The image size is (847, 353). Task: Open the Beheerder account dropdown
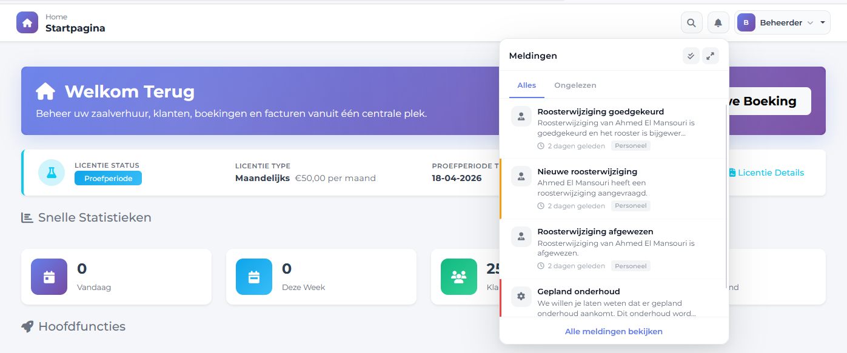(782, 22)
